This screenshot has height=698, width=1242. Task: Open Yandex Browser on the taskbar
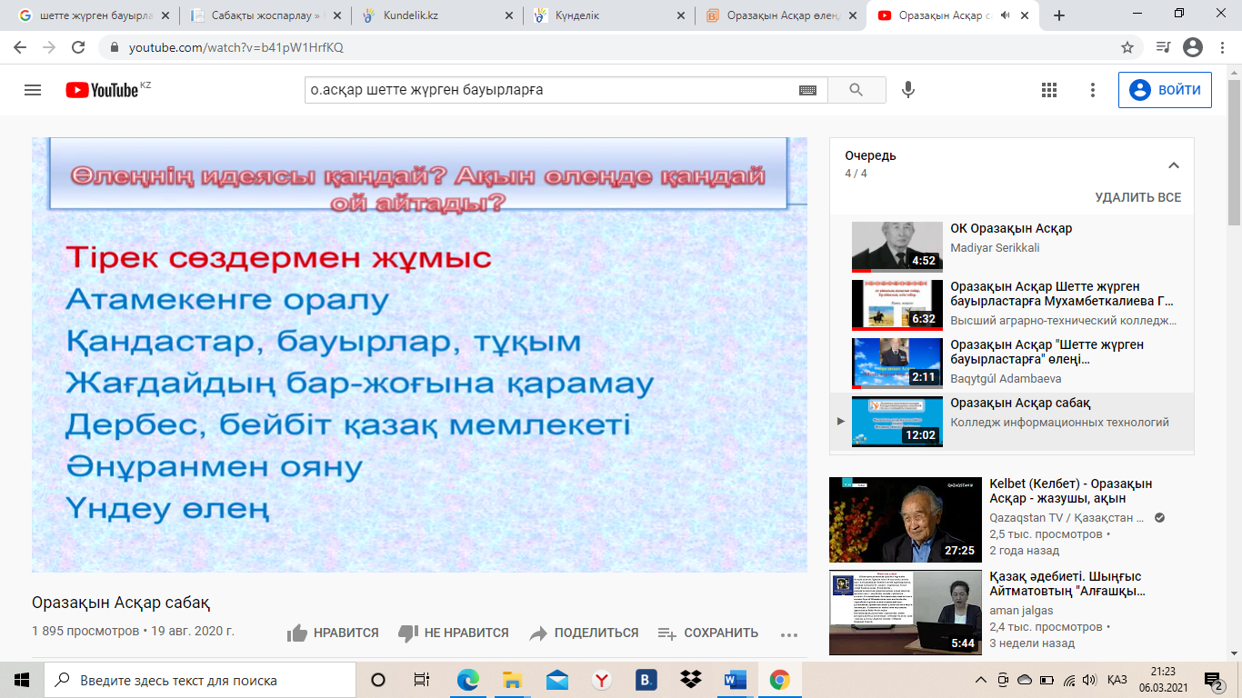point(602,680)
